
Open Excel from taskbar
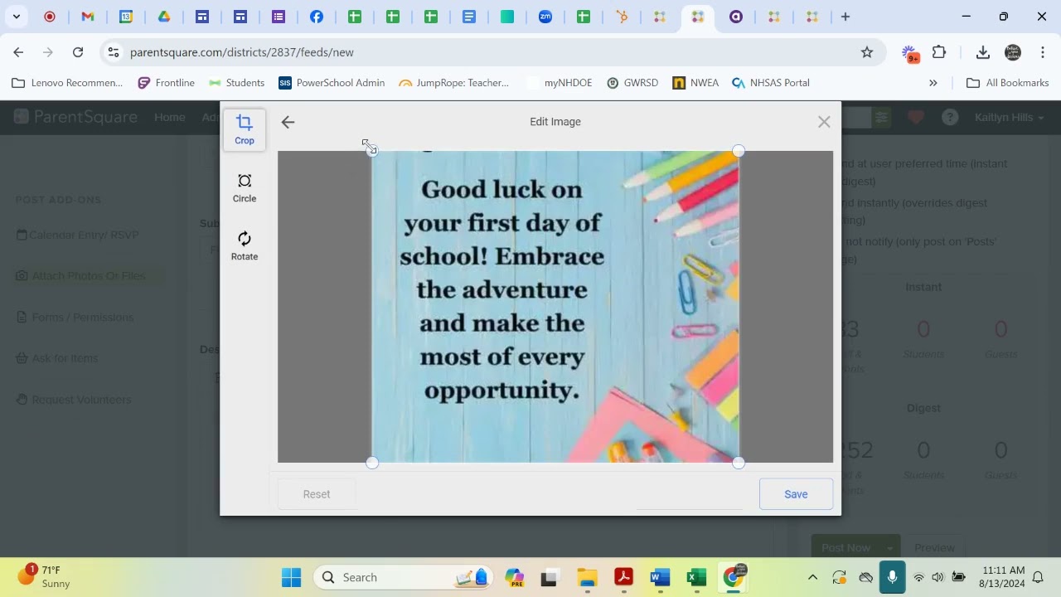pos(696,577)
